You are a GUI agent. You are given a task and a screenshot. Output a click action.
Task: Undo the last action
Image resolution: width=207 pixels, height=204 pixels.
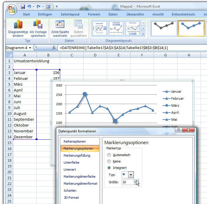pyautogui.click(x=29, y=6)
